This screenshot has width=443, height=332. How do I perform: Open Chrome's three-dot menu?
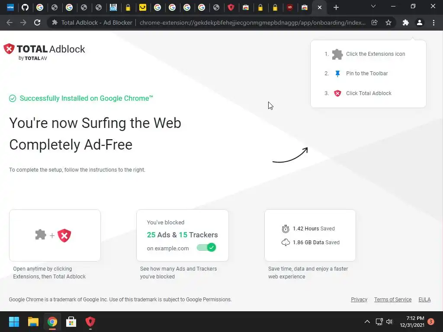(433, 22)
